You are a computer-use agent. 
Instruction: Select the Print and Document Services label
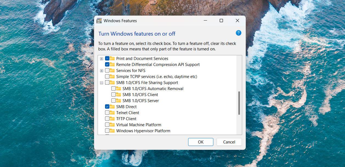pos(142,58)
